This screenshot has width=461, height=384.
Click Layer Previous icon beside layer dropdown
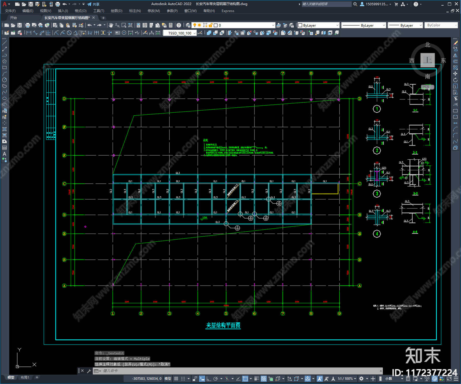(285, 25)
